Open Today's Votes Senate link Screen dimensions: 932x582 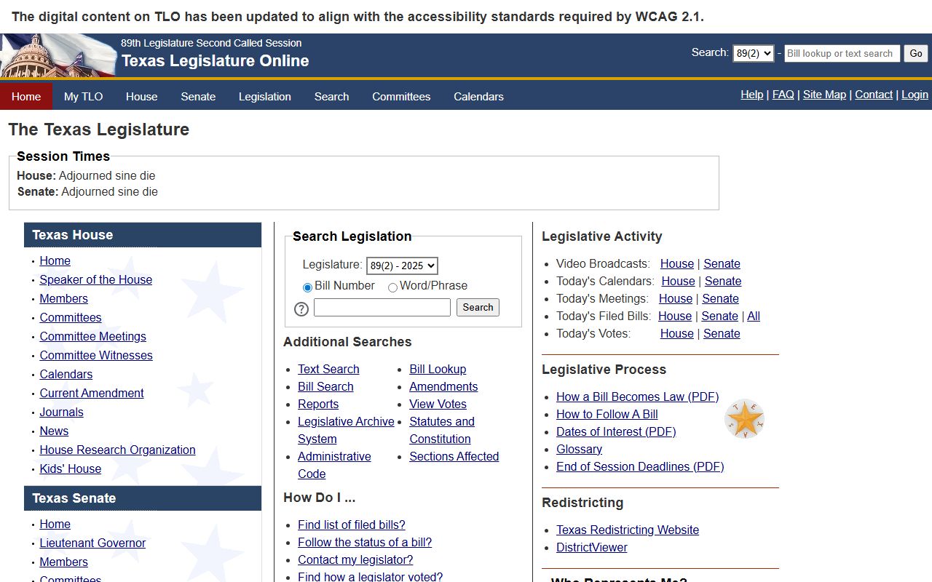(722, 333)
